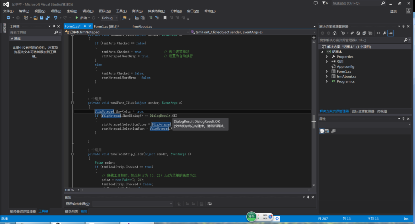416x224 pixels.
Task: Switch to the 服务器资源管理器 tab
Action: pyautogui.click(x=23, y=211)
